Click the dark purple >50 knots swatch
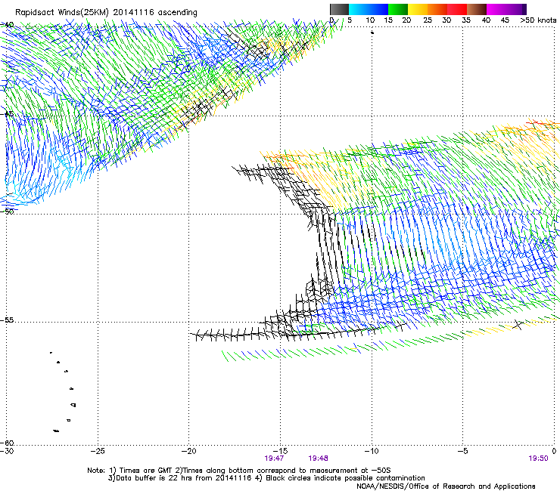Screen dimensions: 560x491 [x=524, y=9]
